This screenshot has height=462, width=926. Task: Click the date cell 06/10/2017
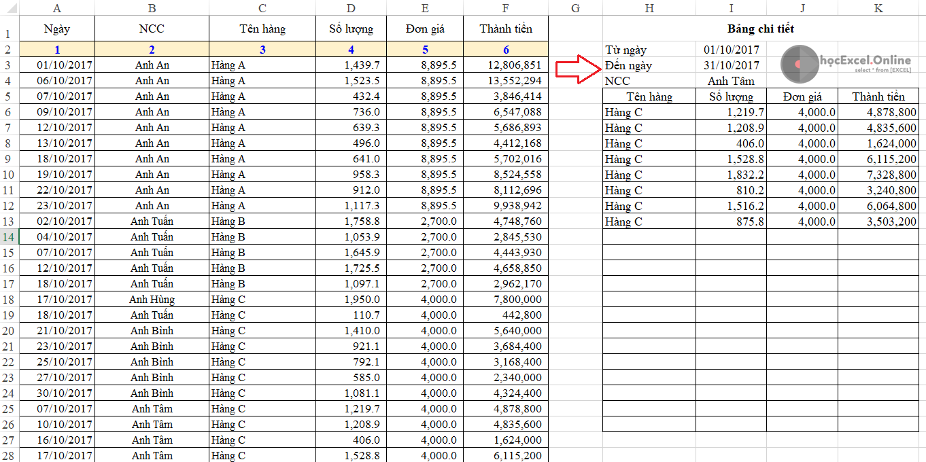click(x=57, y=81)
